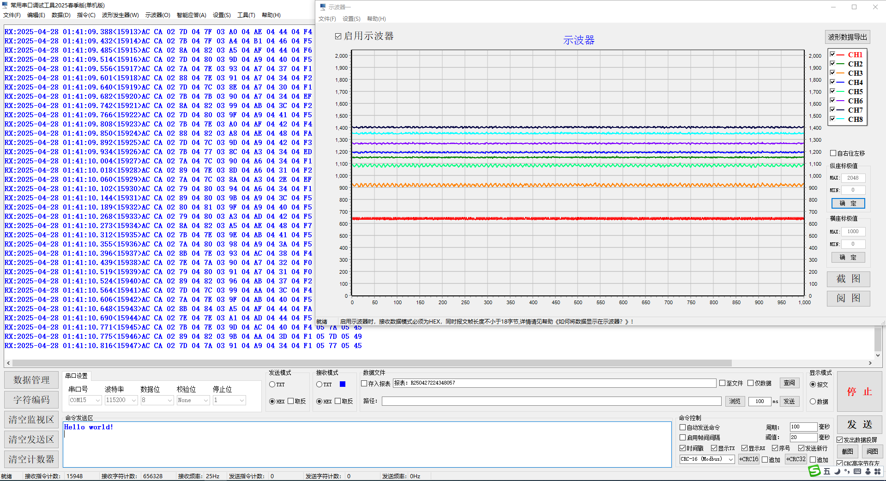The height and width of the screenshot is (481, 886).
Task: Click the 五 Wubi mode indicator
Action: tap(827, 471)
